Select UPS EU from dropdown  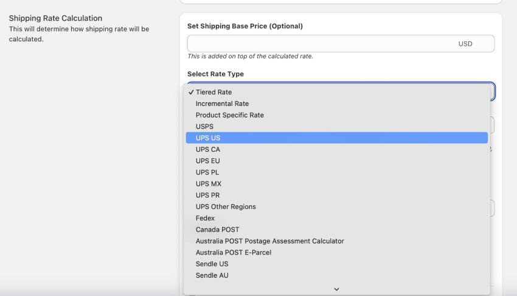pos(336,161)
